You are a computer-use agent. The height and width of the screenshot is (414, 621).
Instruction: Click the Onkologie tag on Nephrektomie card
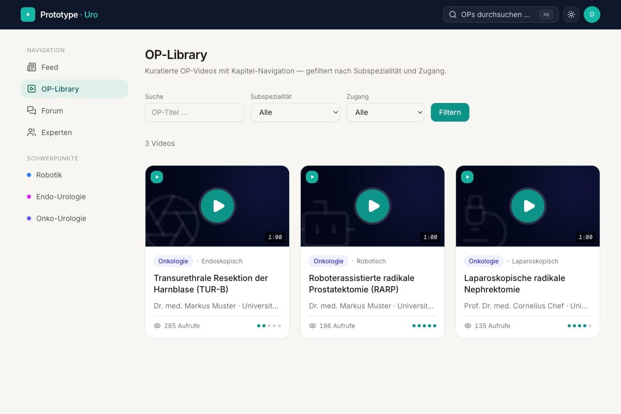click(x=484, y=261)
